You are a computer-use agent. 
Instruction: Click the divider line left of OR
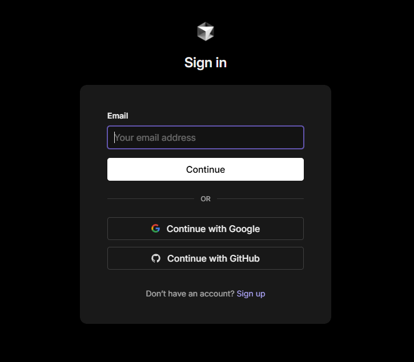tap(151, 198)
